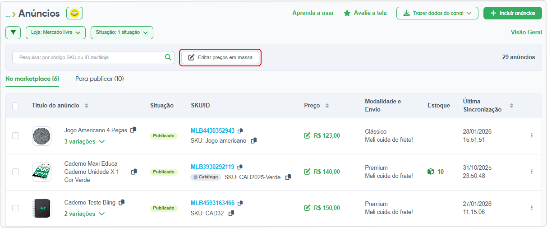Screen dimensions: 547x228
Task: Switch to Para publicar tab
Action: (x=100, y=79)
